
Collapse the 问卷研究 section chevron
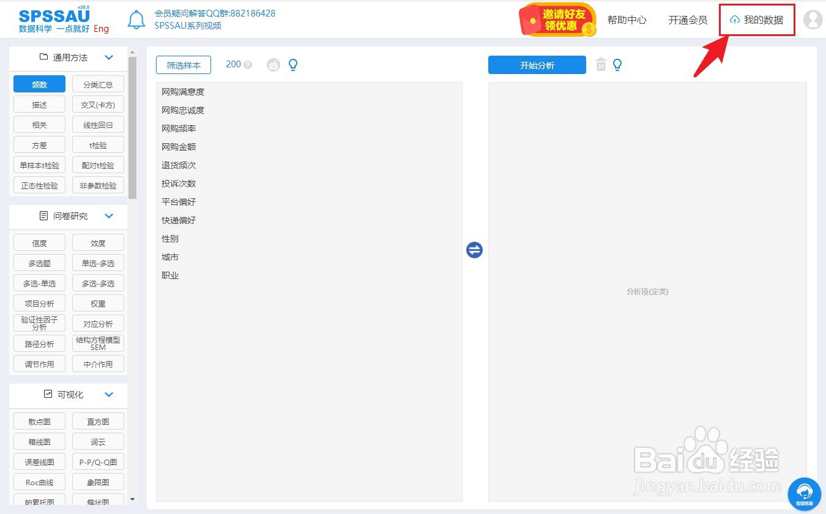109,216
